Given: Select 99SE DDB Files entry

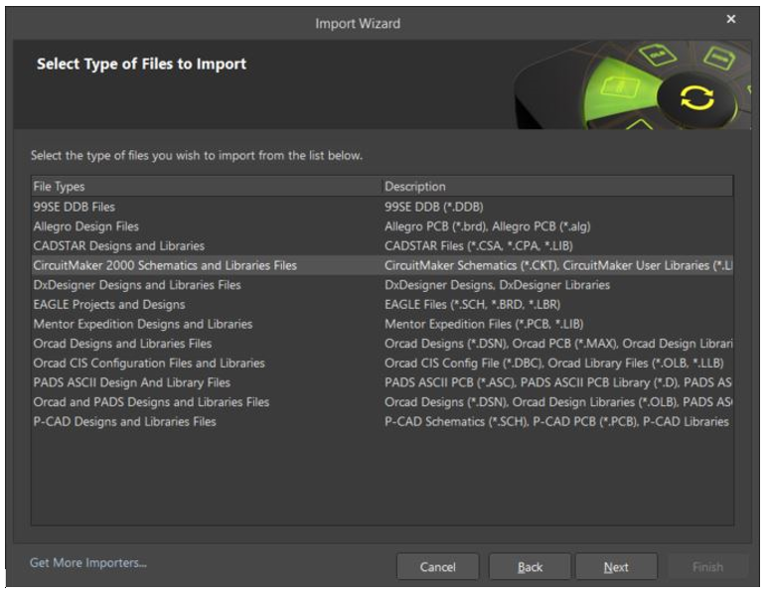Looking at the screenshot, I should tap(75, 207).
